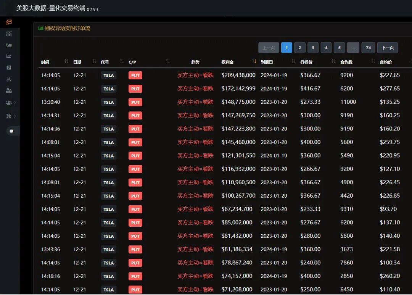Click premium value $71,208,000
This screenshot has width=412, height=295.
click(237, 290)
